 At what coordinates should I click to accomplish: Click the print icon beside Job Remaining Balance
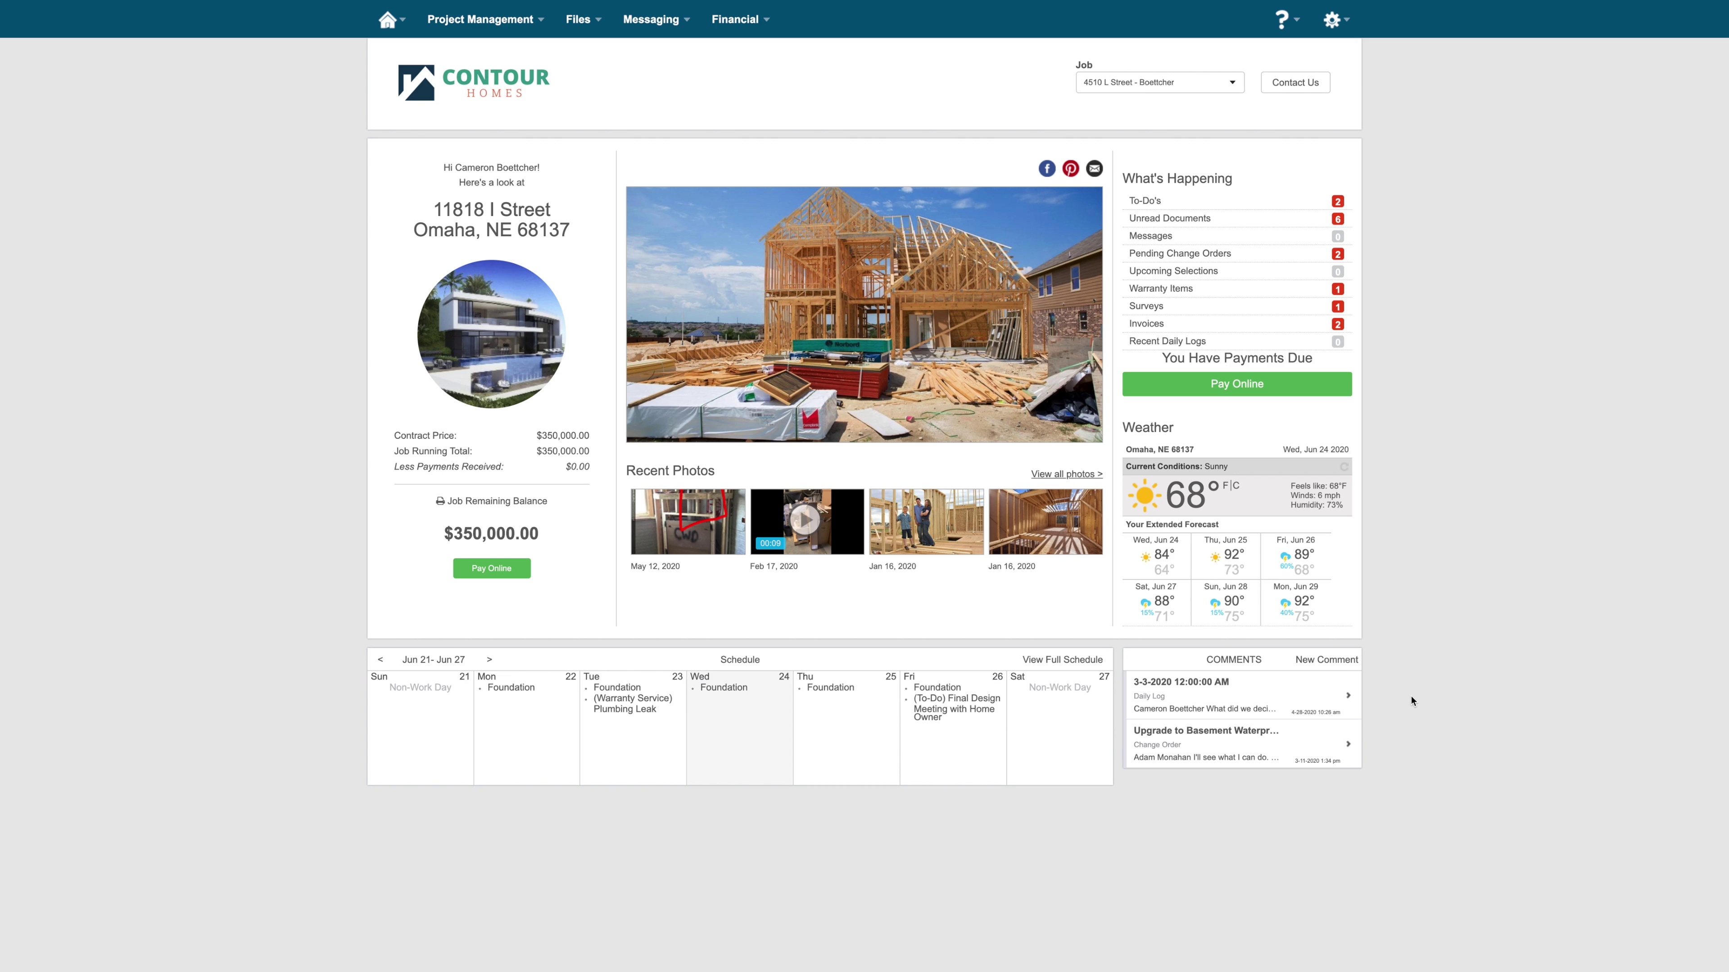pyautogui.click(x=440, y=501)
